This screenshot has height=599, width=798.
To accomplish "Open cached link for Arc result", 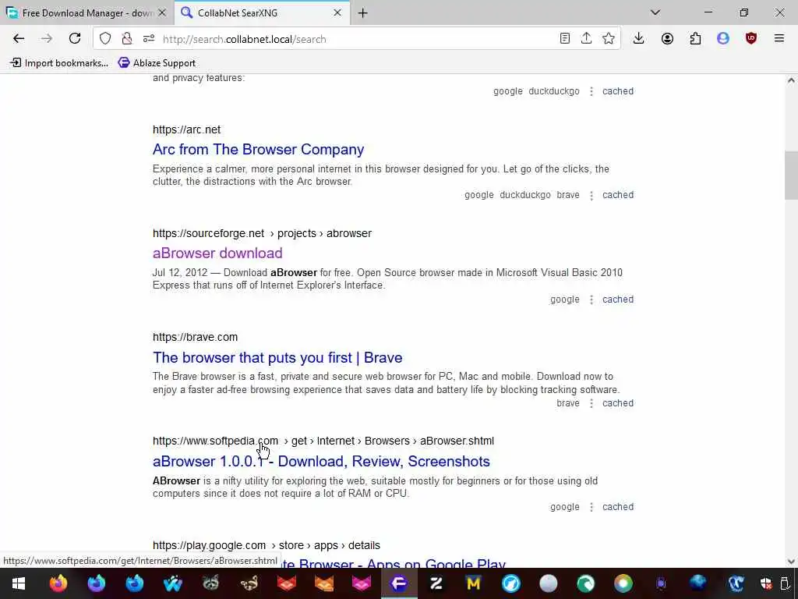I will pos(618,195).
